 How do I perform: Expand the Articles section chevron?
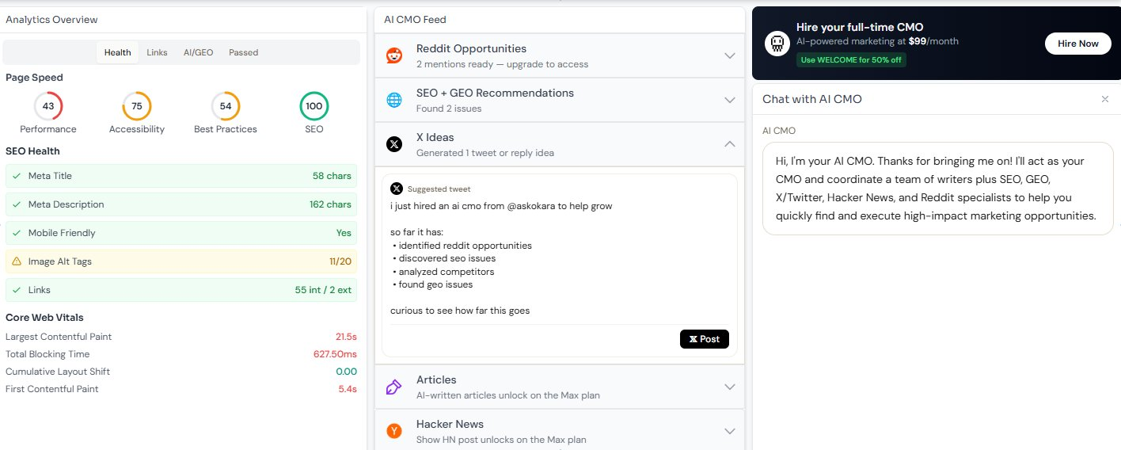point(730,387)
